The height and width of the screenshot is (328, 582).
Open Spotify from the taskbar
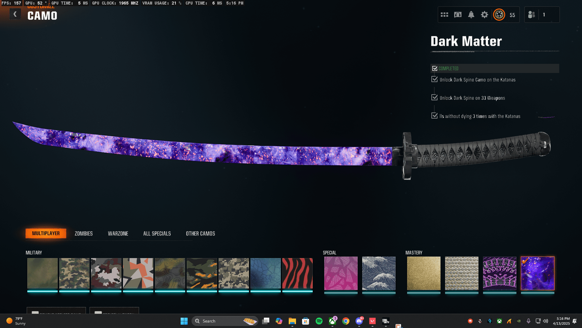[319, 321]
